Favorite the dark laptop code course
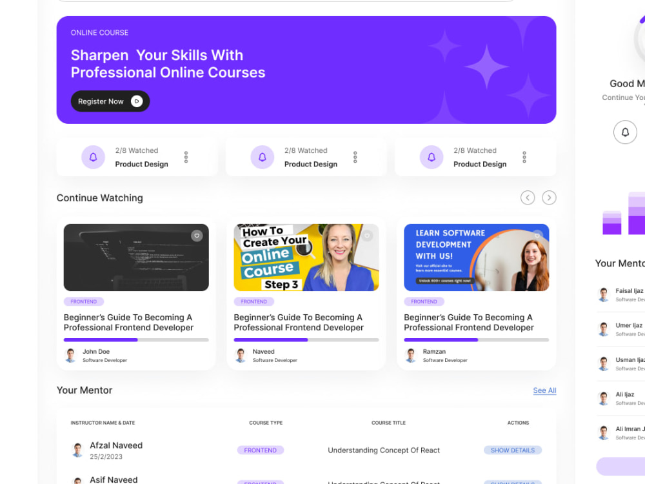The image size is (645, 484). [x=197, y=236]
